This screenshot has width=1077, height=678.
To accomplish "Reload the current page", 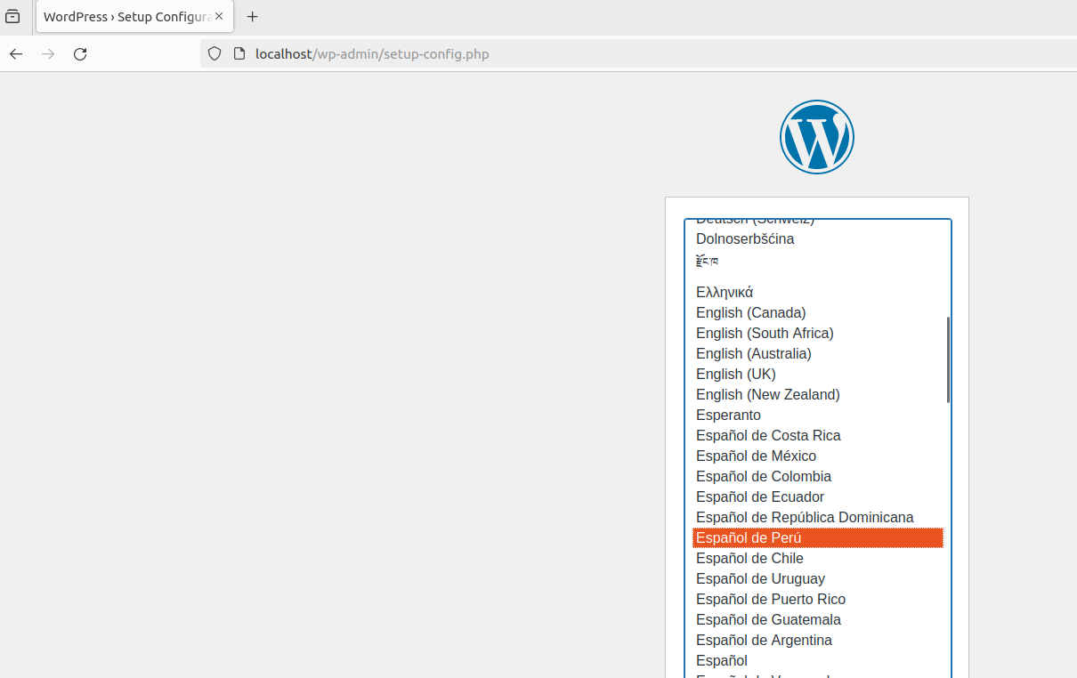I will (x=80, y=54).
